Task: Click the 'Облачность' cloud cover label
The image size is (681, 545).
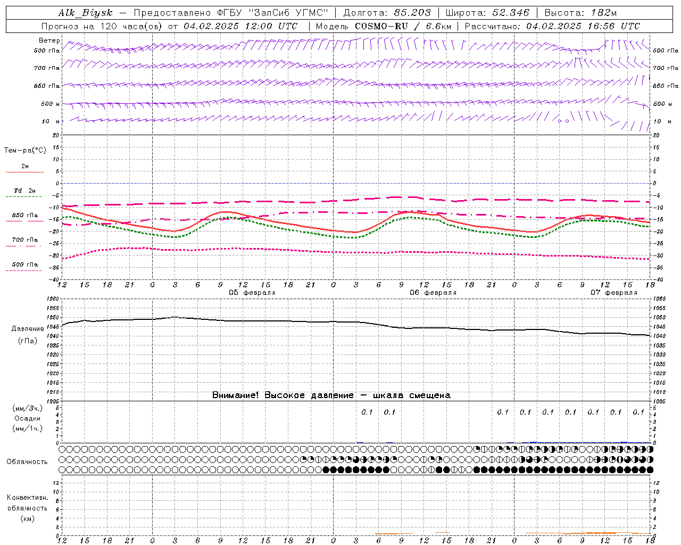Action: pyautogui.click(x=27, y=461)
